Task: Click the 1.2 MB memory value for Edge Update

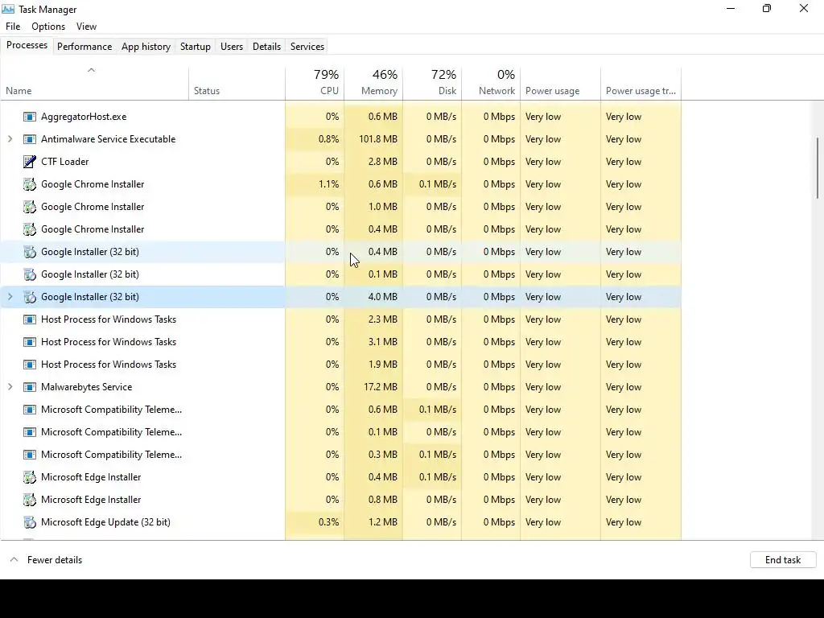Action: pos(382,522)
